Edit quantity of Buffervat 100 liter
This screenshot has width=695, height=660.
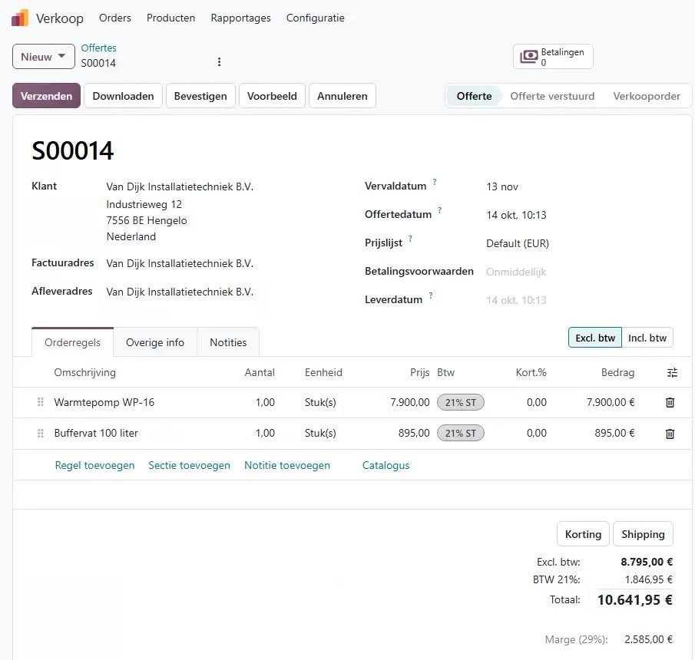point(265,433)
